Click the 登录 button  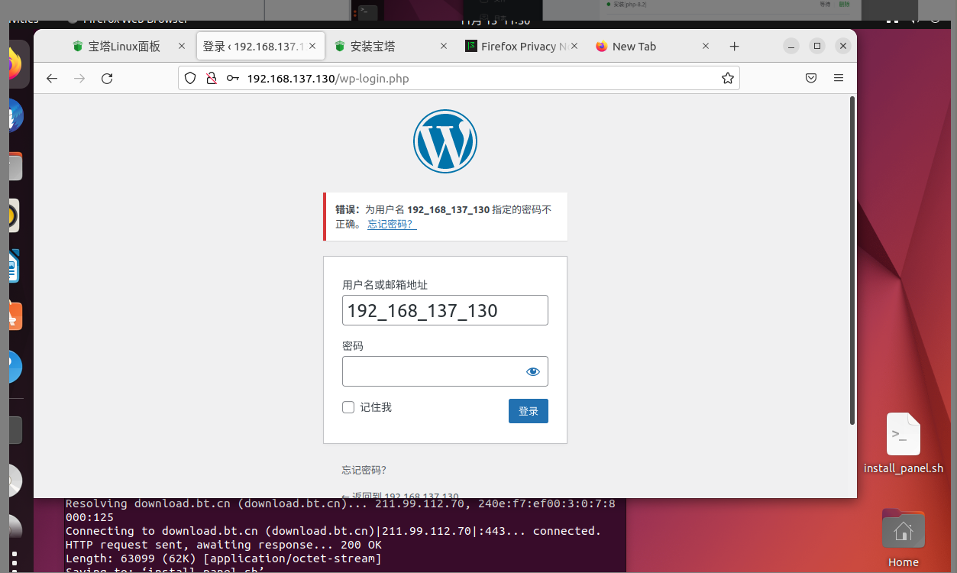pos(529,411)
